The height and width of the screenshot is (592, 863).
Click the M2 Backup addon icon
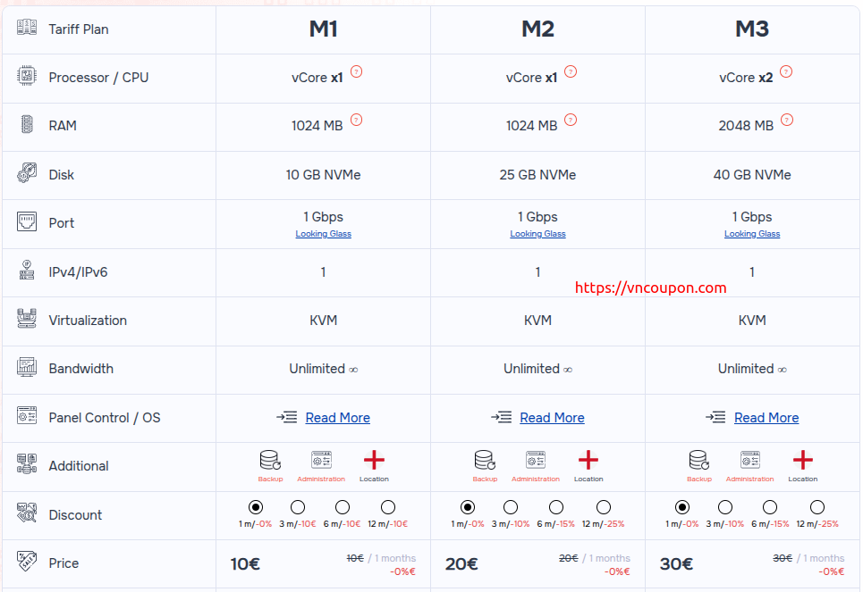pyautogui.click(x=484, y=460)
